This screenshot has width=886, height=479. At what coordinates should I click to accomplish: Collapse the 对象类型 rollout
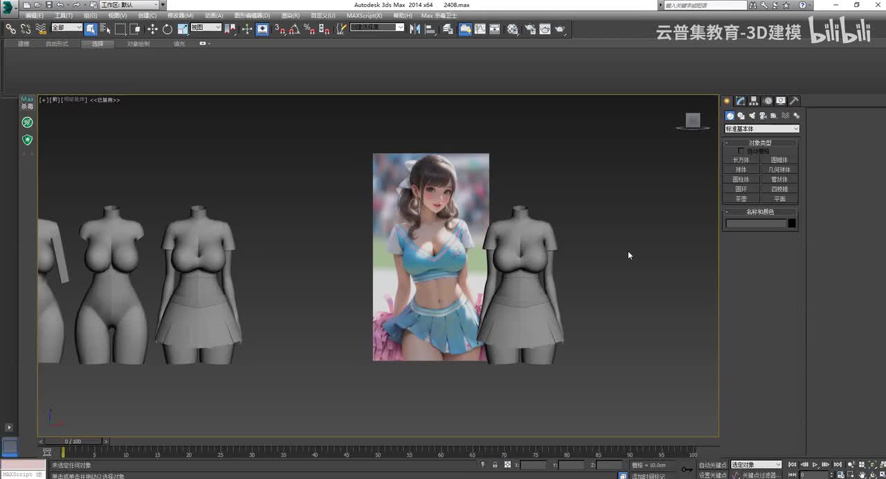pyautogui.click(x=759, y=143)
